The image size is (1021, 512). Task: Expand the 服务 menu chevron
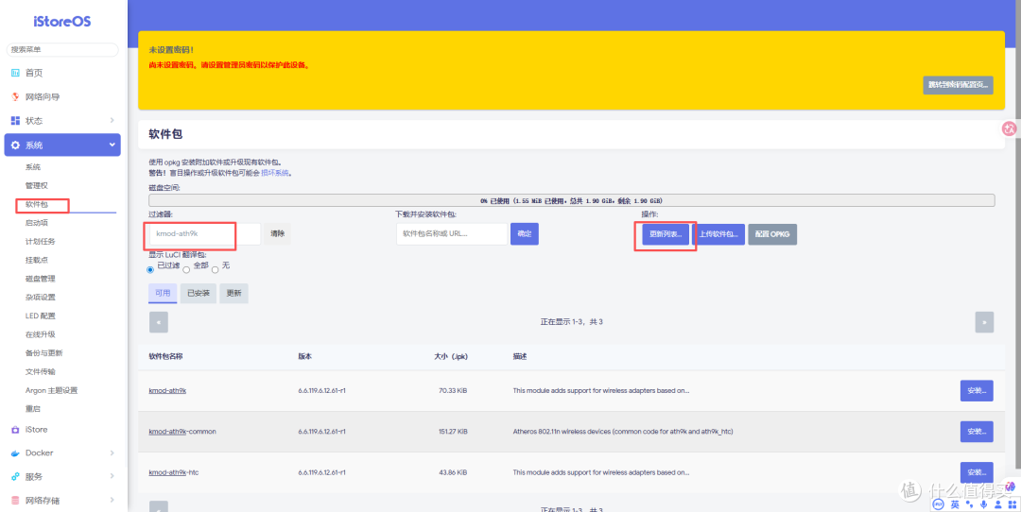click(112, 476)
